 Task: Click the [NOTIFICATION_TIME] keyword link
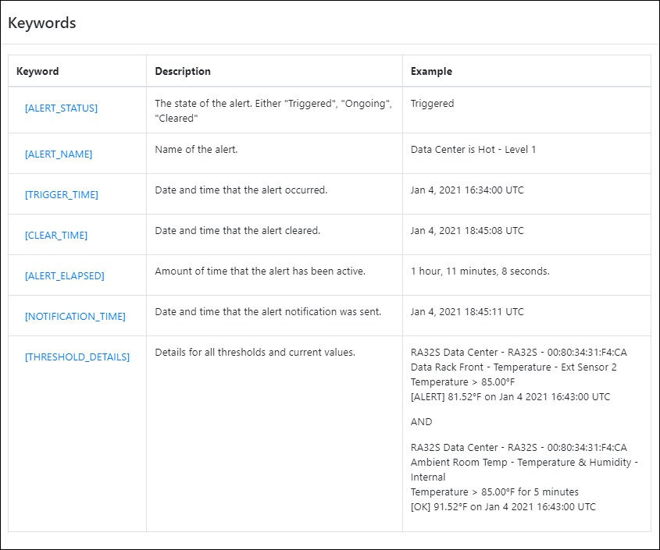(75, 317)
